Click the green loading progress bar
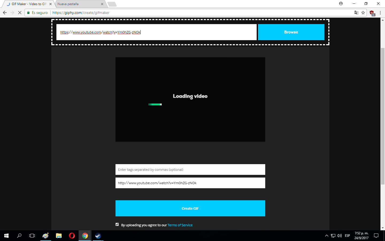385x241 pixels. tap(155, 104)
